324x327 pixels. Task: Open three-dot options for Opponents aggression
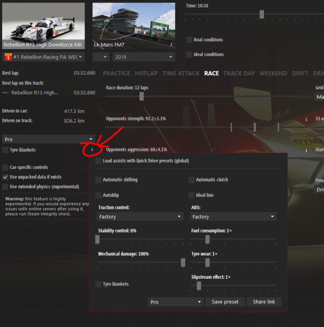(306, 150)
